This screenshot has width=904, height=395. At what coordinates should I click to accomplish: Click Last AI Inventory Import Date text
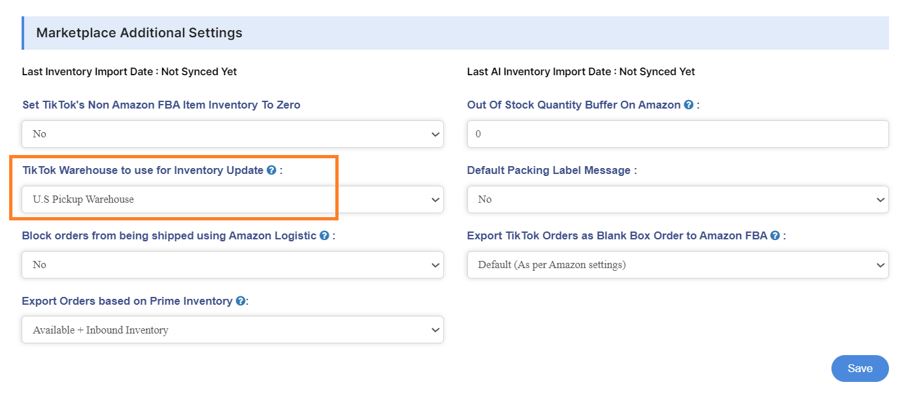(x=580, y=72)
